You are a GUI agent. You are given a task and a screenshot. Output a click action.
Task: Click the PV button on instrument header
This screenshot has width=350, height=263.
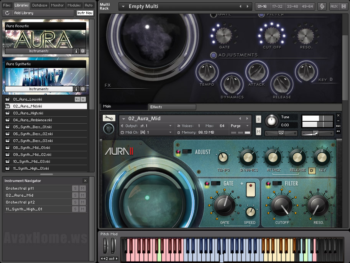click(338, 131)
